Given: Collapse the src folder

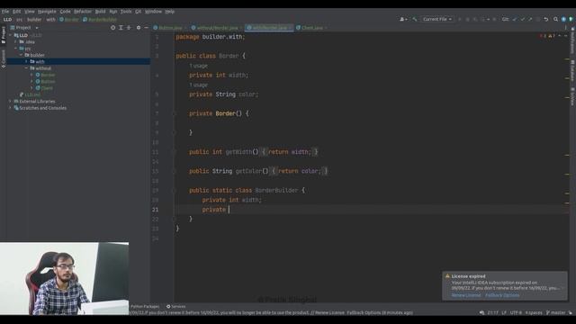Looking at the screenshot, I should (15, 49).
